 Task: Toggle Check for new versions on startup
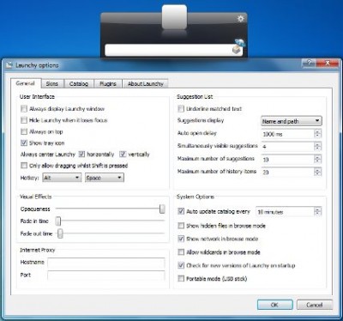tap(181, 265)
